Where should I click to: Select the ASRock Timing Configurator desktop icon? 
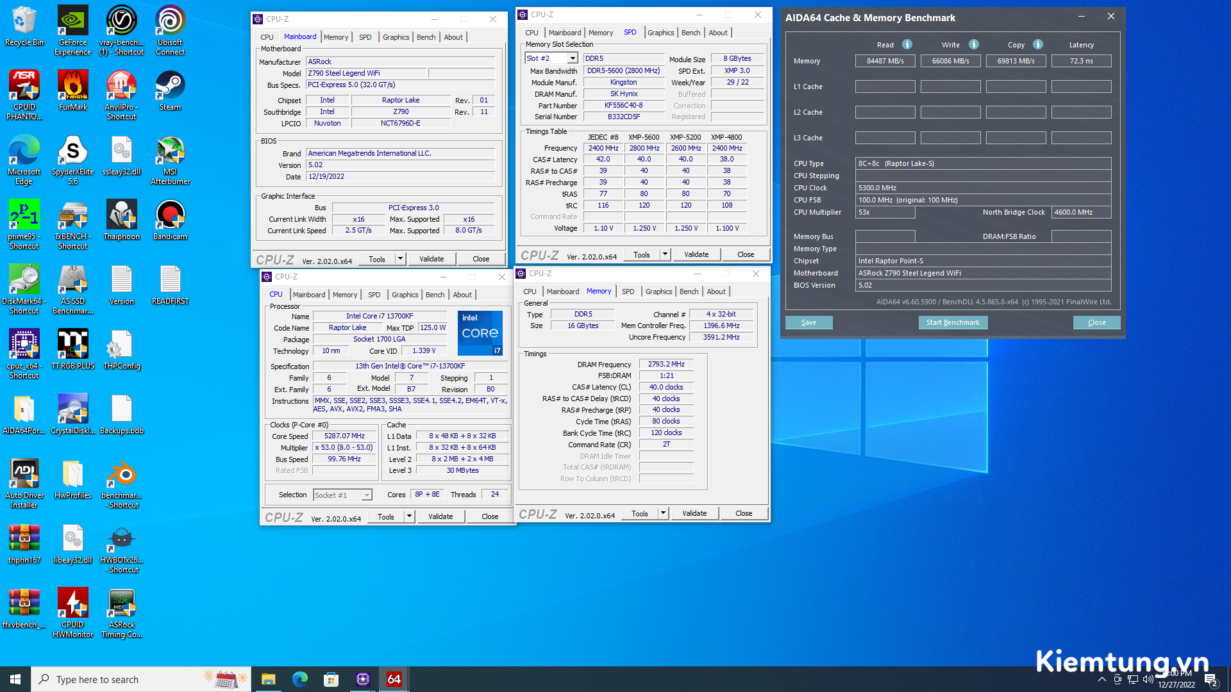pos(122,613)
